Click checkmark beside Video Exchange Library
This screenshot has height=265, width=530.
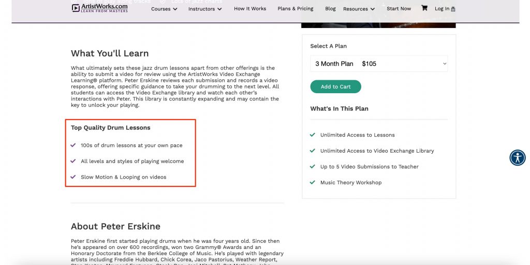(x=313, y=151)
